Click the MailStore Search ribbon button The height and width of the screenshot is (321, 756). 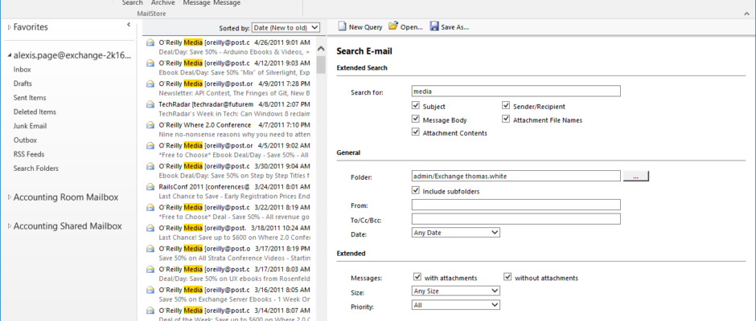(132, 3)
